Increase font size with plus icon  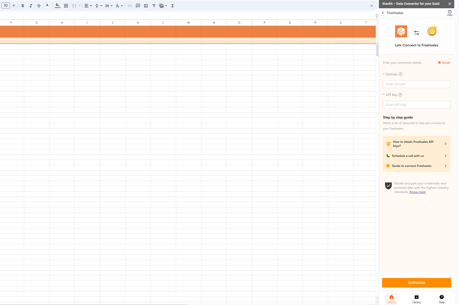[14, 6]
